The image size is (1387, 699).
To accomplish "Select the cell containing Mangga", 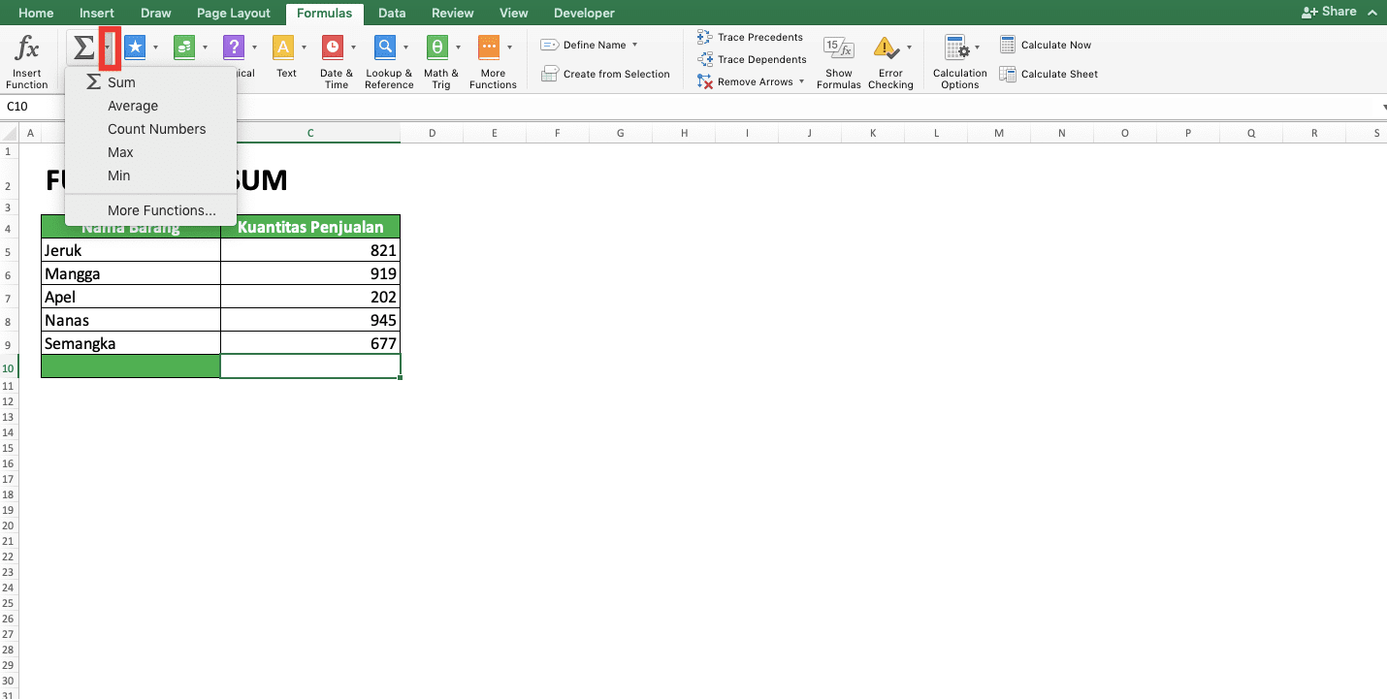I will click(131, 273).
